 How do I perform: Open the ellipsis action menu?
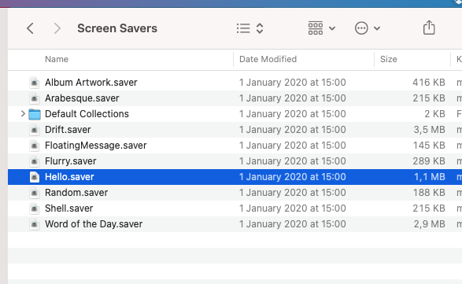(x=367, y=28)
